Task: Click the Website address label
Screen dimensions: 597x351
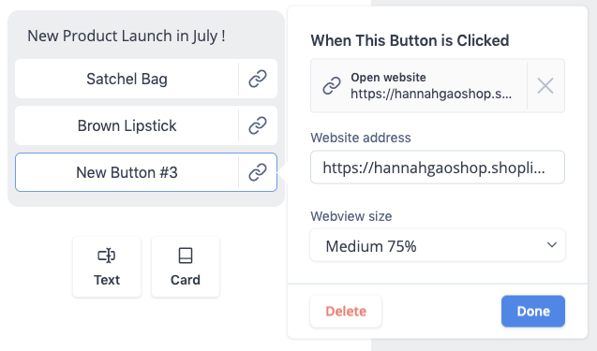Action: coord(361,138)
